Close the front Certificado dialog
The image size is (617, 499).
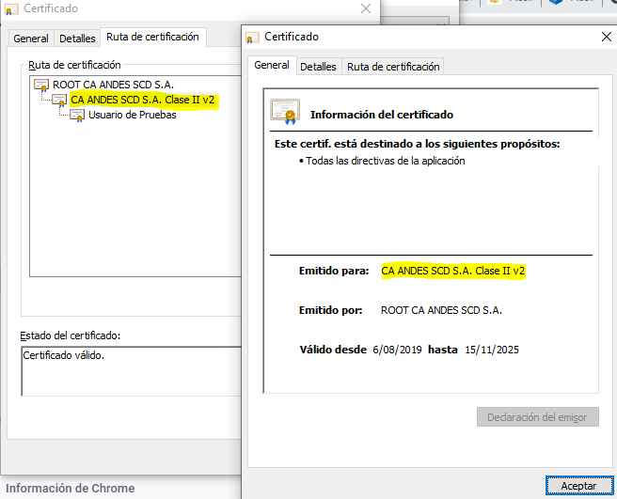pos(606,38)
